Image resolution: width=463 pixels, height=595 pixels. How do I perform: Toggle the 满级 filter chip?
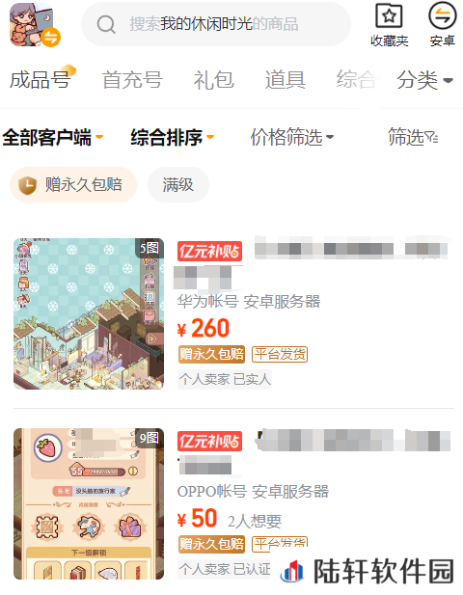tap(178, 185)
